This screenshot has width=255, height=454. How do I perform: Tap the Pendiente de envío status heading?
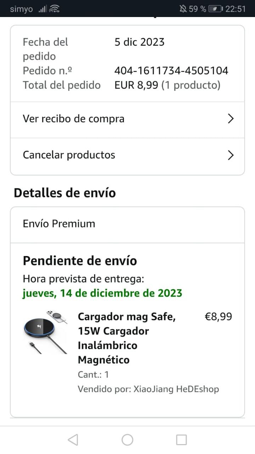[80, 261]
